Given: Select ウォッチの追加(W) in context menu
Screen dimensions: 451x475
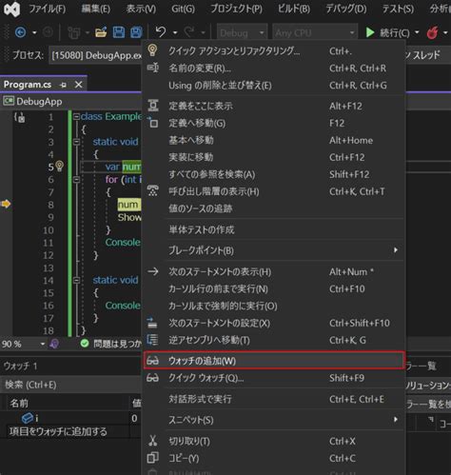Looking at the screenshot, I should (x=273, y=361).
